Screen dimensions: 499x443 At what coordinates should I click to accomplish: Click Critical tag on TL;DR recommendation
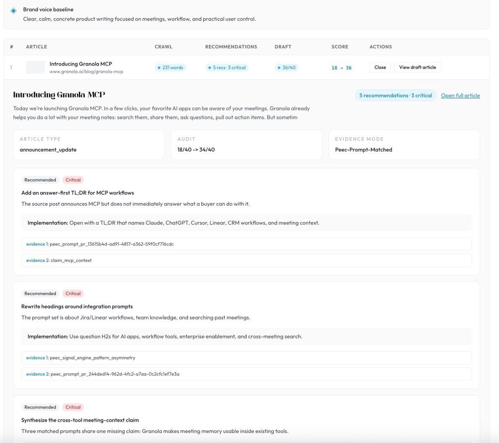(73, 180)
